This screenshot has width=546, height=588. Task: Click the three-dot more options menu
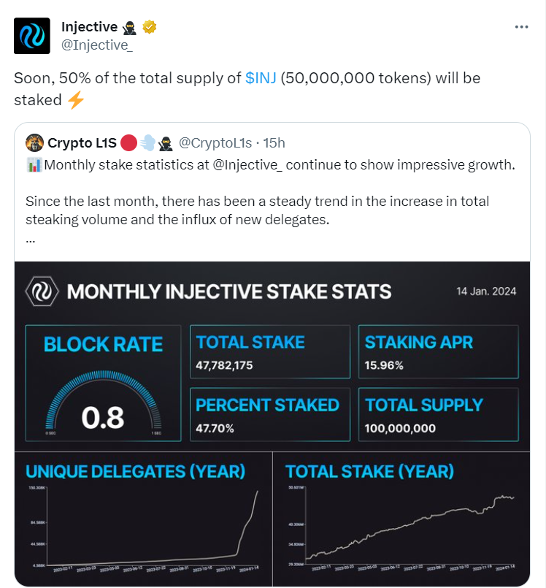[521, 27]
